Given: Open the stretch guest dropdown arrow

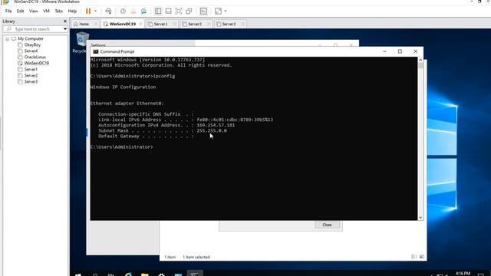Looking at the screenshot, I should click(226, 11).
